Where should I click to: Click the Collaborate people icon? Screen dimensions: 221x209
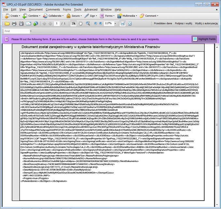pos(45,16)
